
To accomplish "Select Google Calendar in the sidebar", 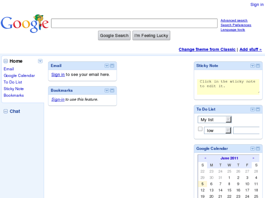I will pyautogui.click(x=19, y=76).
